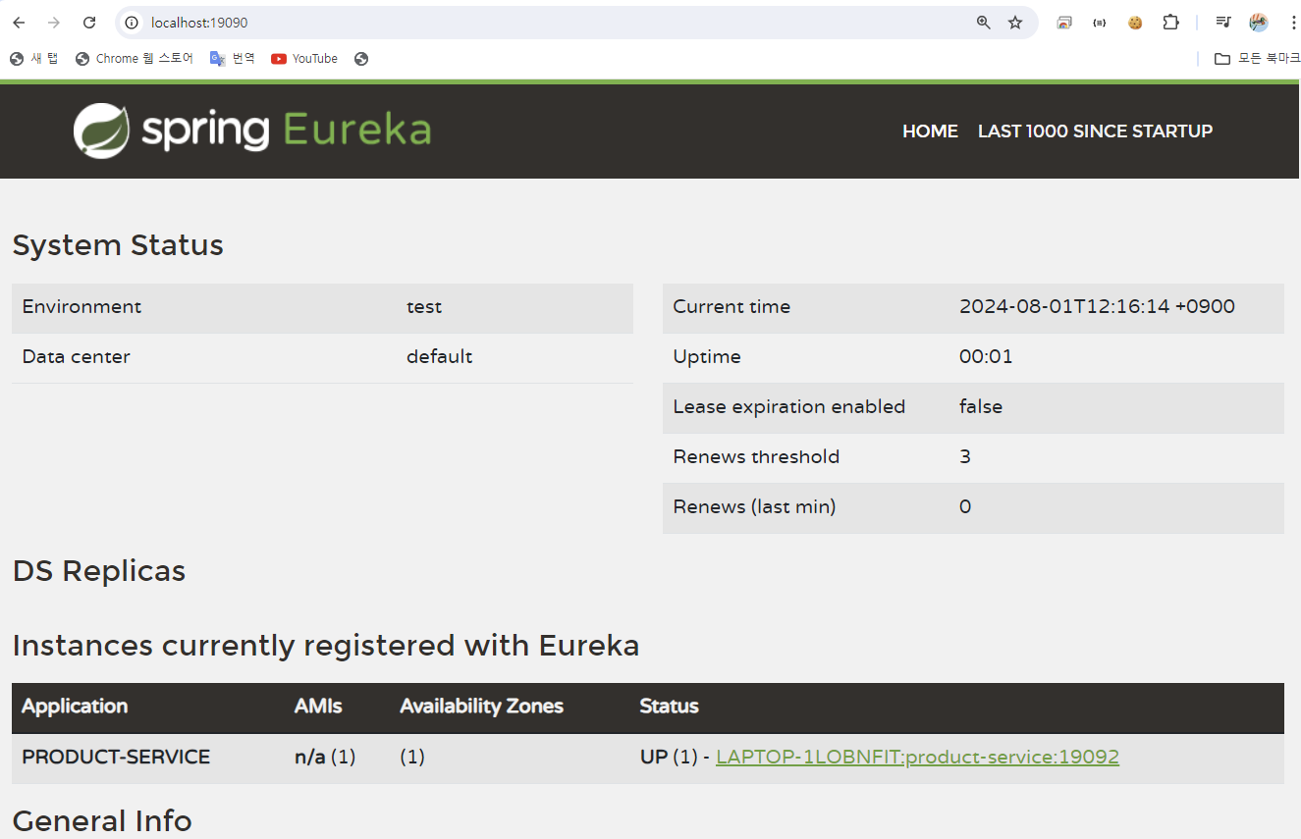Go back to the previous page

19,23
